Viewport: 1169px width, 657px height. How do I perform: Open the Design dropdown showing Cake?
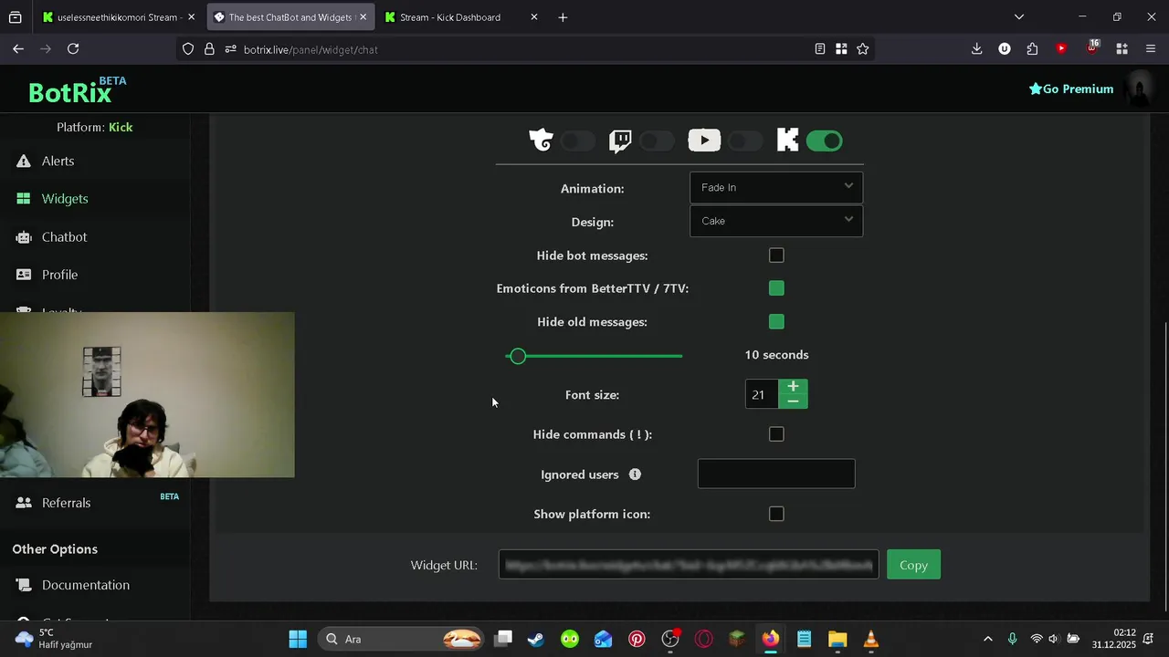point(776,221)
